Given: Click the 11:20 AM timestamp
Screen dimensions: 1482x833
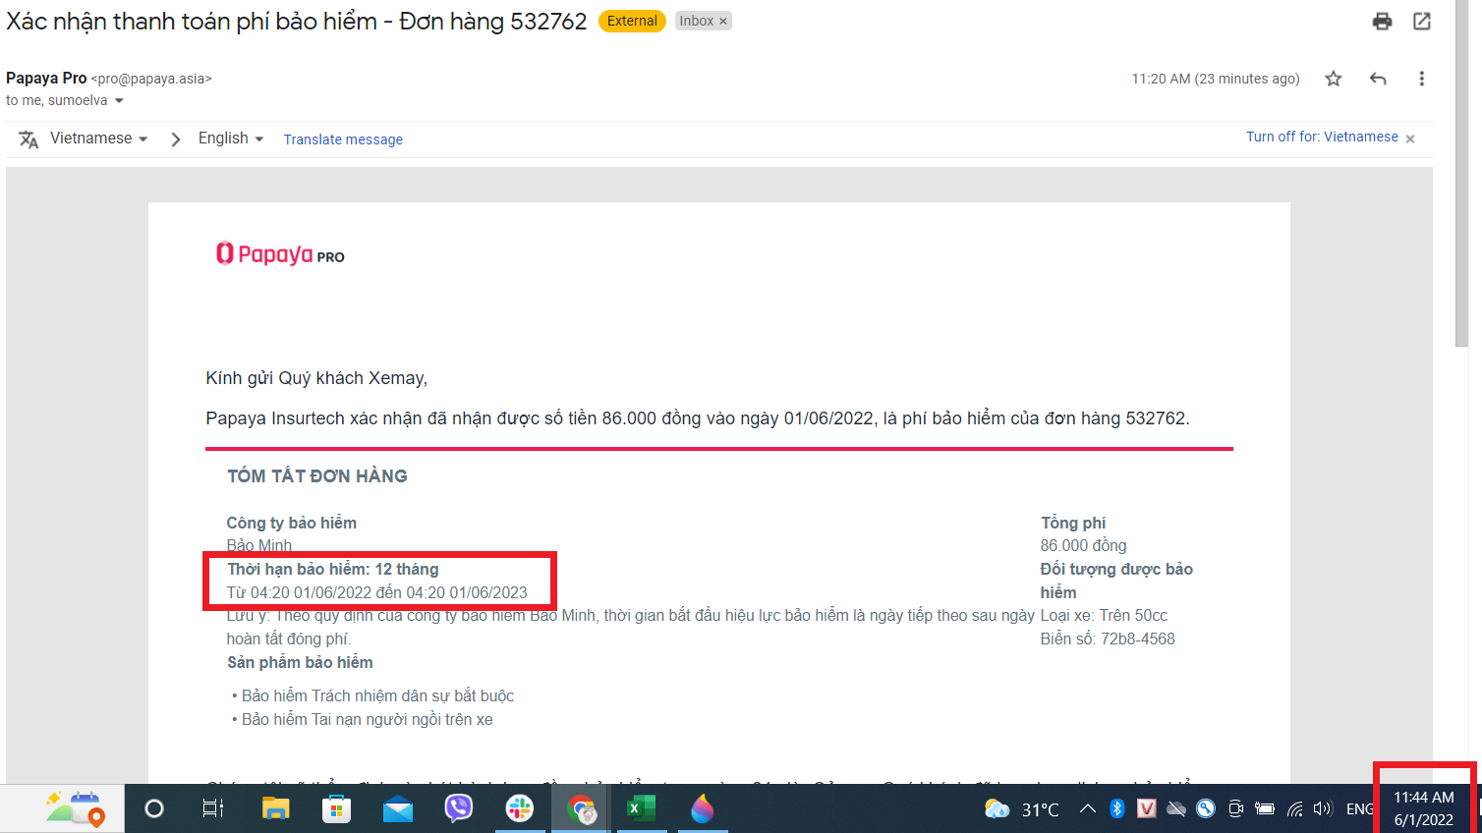Looking at the screenshot, I should (1216, 79).
